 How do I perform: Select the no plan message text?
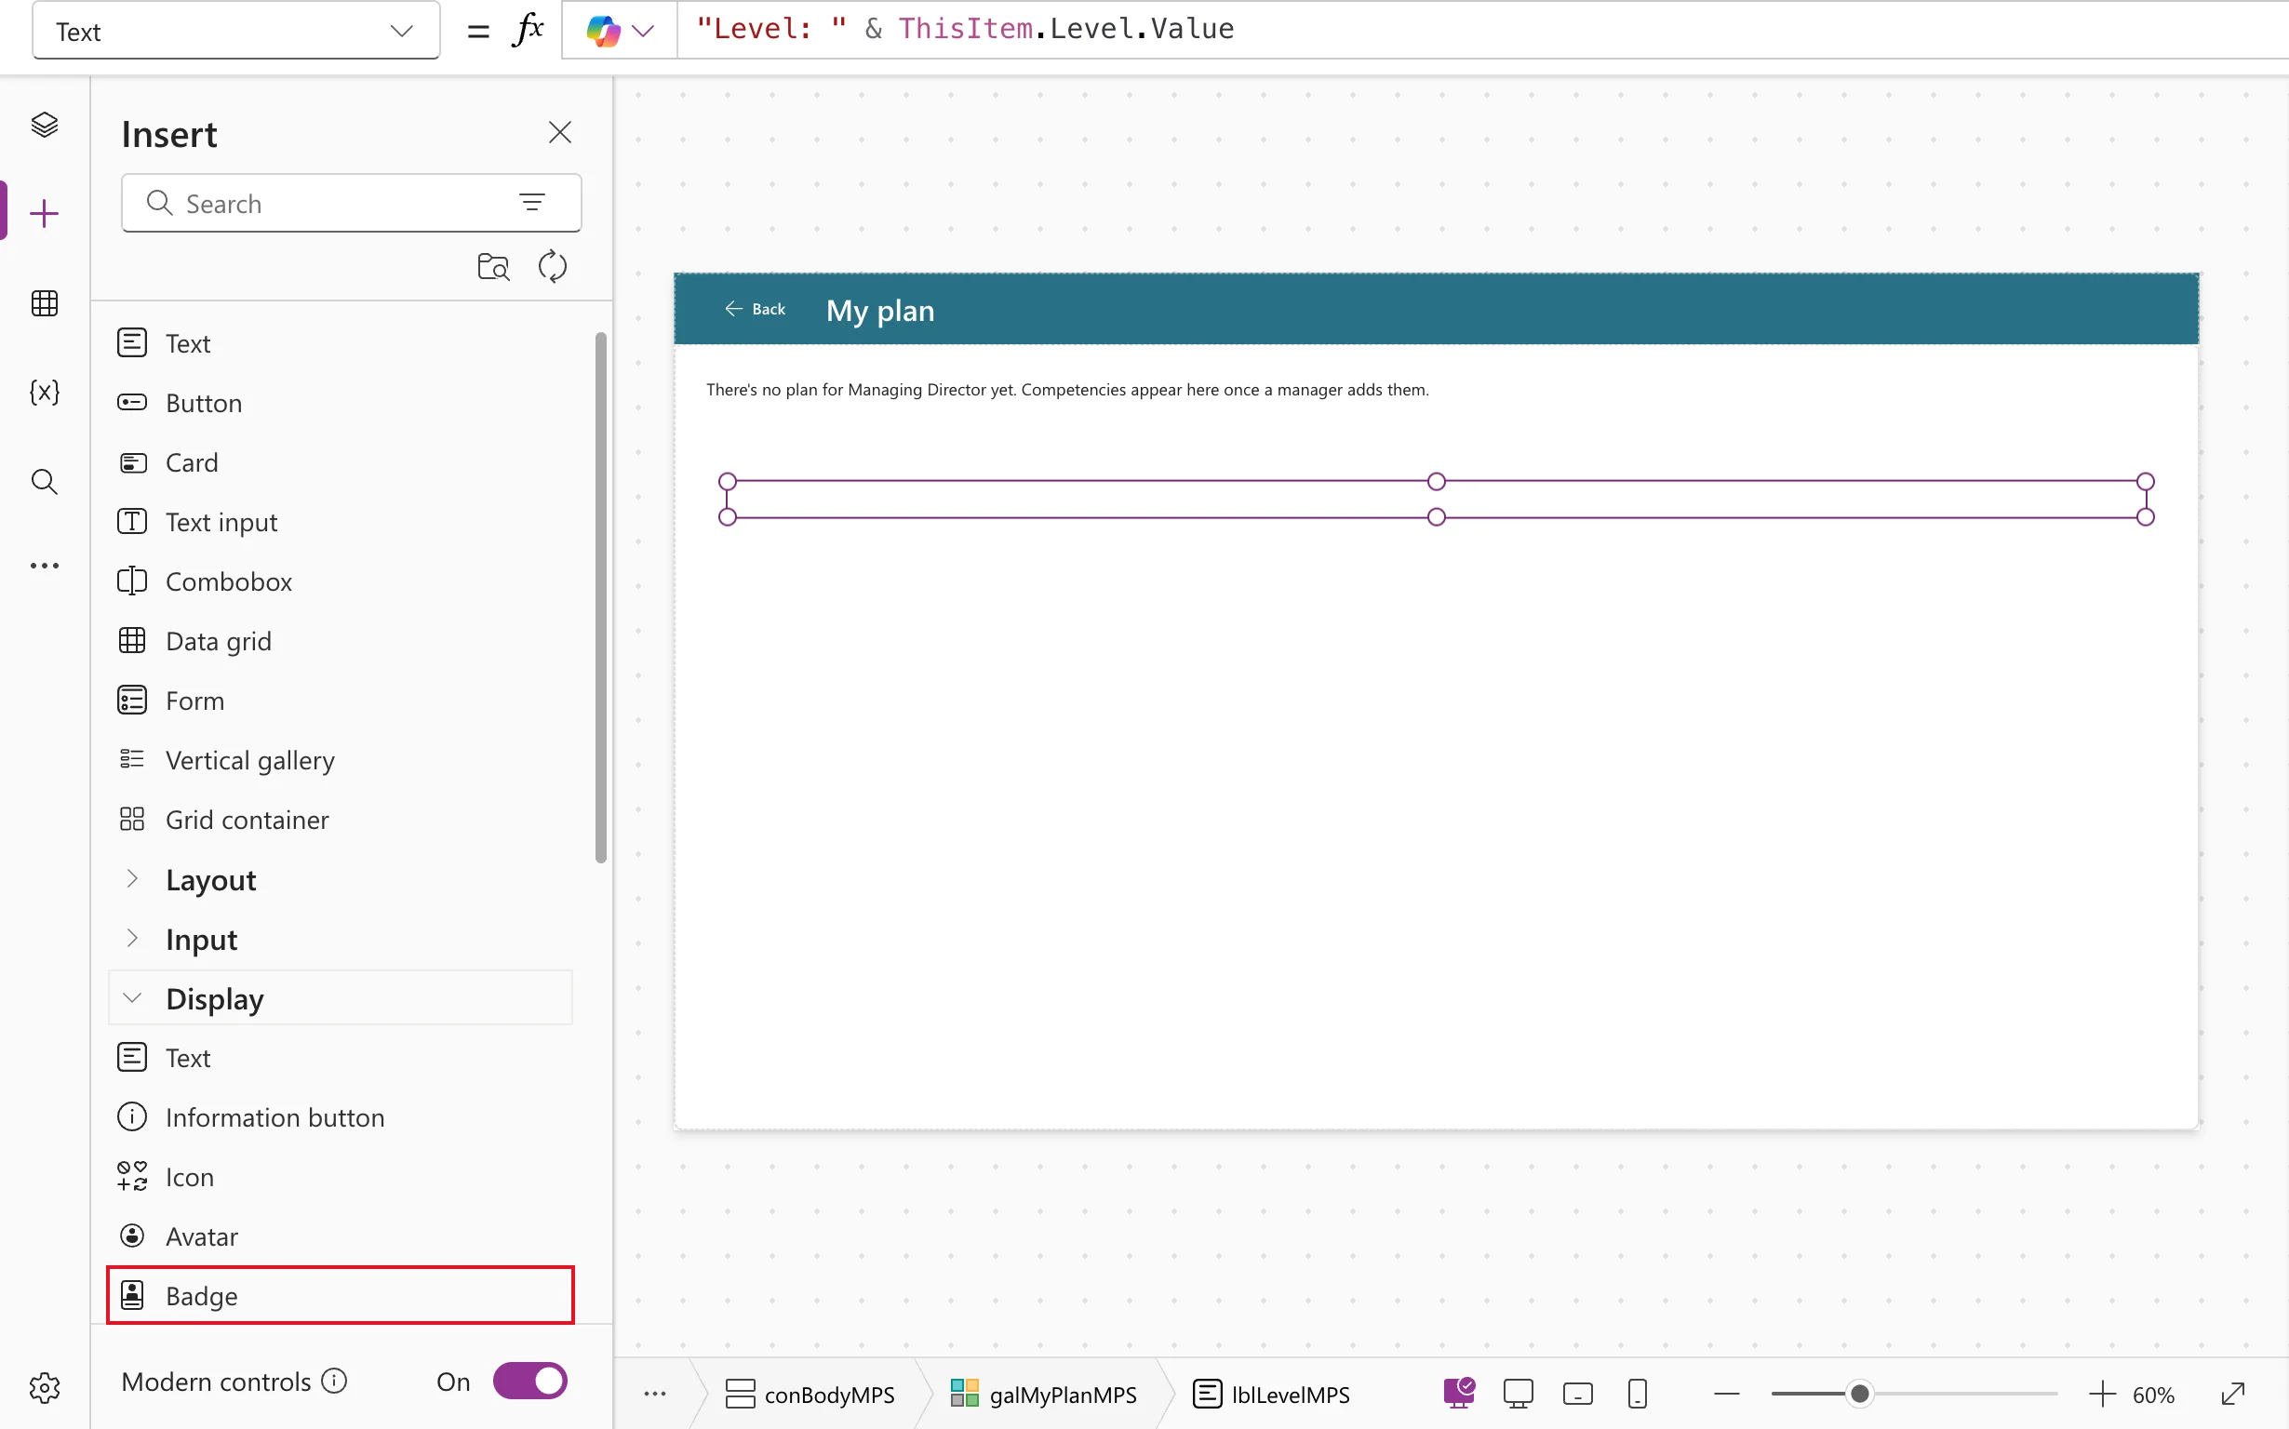[1067, 390]
